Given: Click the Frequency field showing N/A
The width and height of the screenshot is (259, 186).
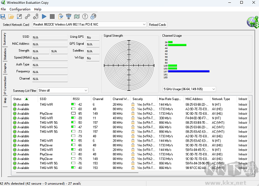Looking at the screenshot, I should (50, 72).
